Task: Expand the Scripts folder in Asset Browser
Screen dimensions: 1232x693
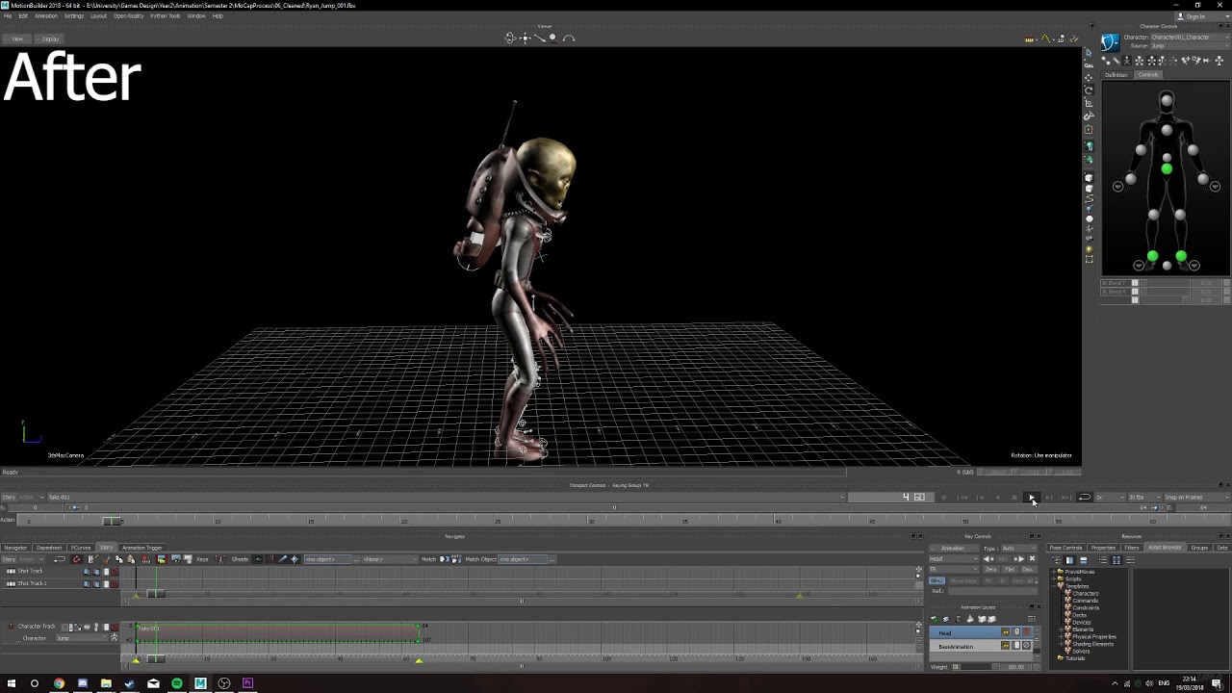Action: (x=1054, y=578)
